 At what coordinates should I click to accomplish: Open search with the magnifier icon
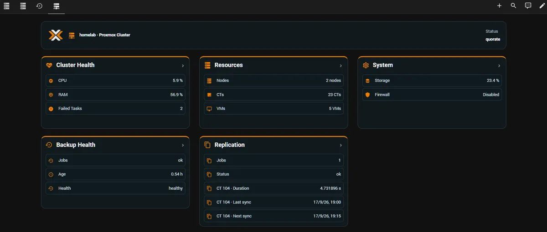point(513,6)
